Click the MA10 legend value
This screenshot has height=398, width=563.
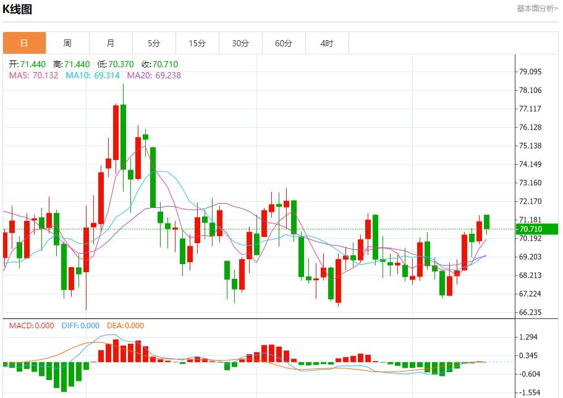pyautogui.click(x=106, y=75)
